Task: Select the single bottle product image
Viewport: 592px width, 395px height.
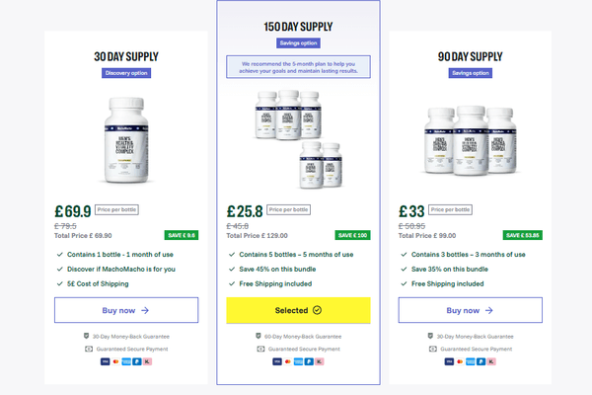Action: pyautogui.click(x=125, y=140)
